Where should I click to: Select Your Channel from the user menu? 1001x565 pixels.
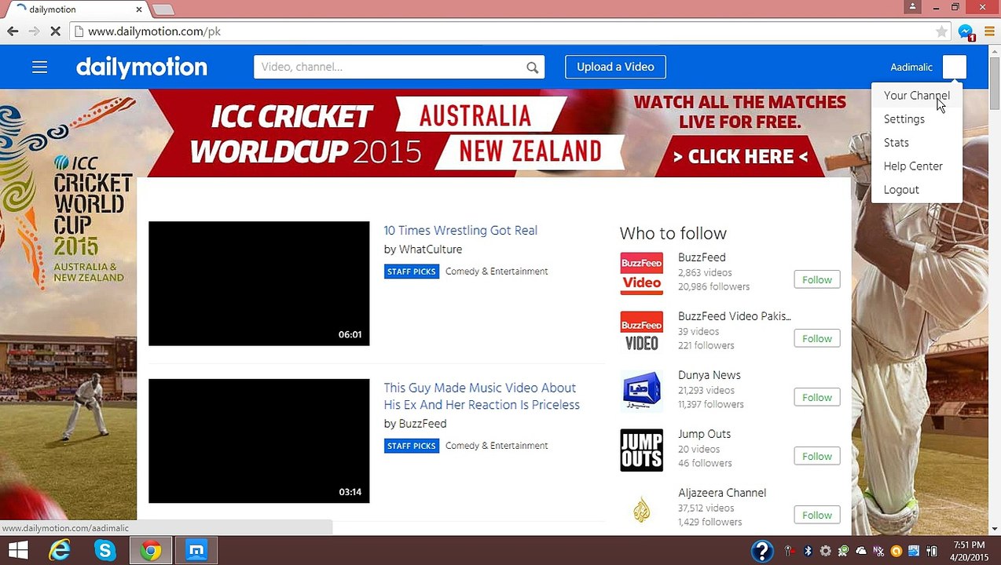916,96
